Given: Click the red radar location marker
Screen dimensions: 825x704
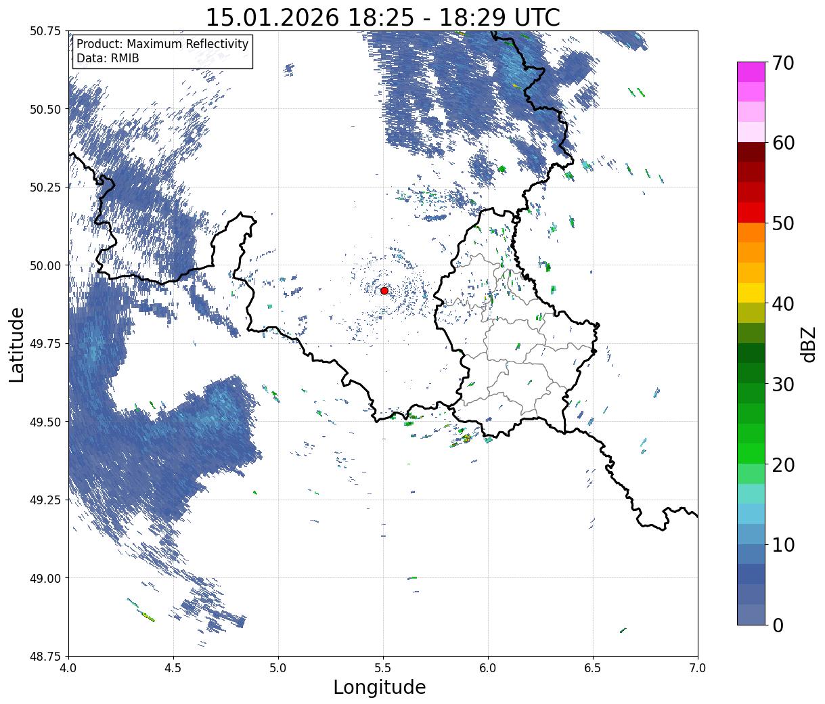Looking at the screenshot, I should pos(384,290).
